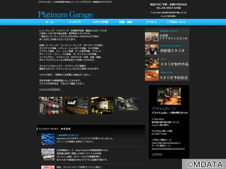Screen dimensions: 226x169
Task: View the control room screen photo
Action: click(102, 105)
